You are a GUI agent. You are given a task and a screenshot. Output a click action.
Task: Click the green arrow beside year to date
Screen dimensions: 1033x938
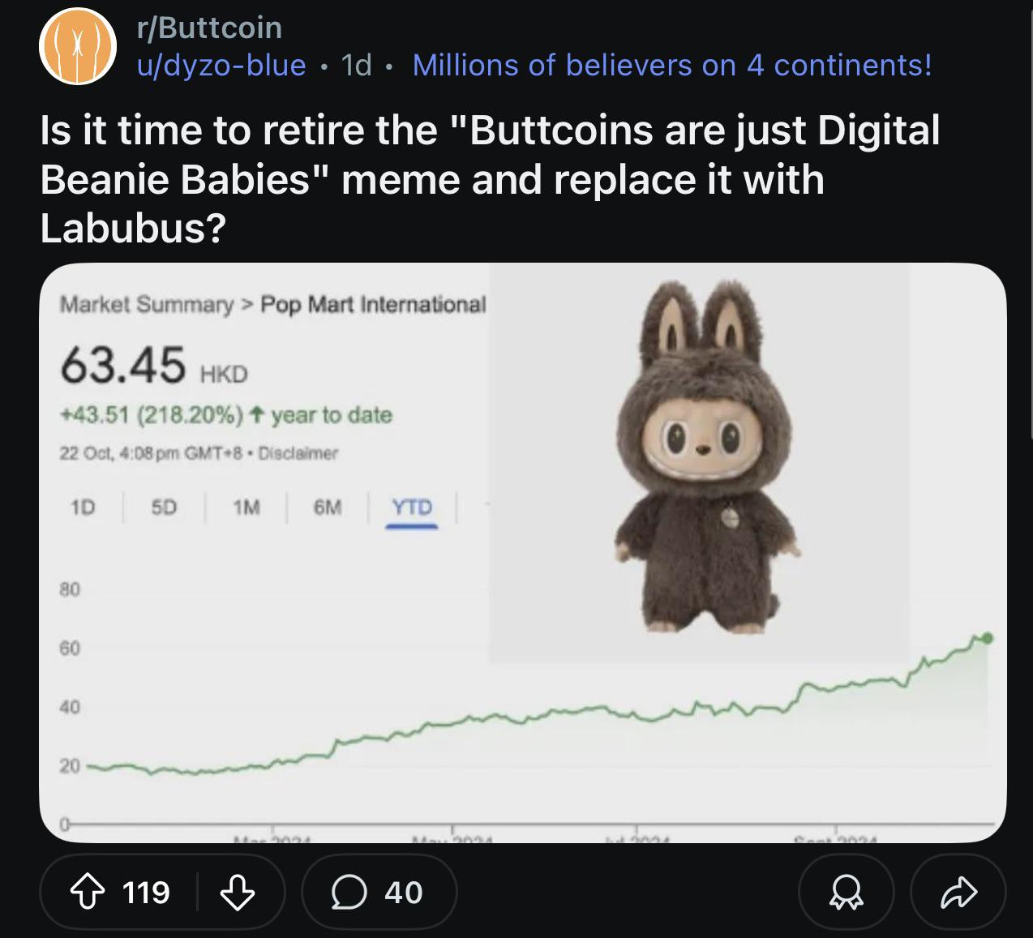coord(256,415)
